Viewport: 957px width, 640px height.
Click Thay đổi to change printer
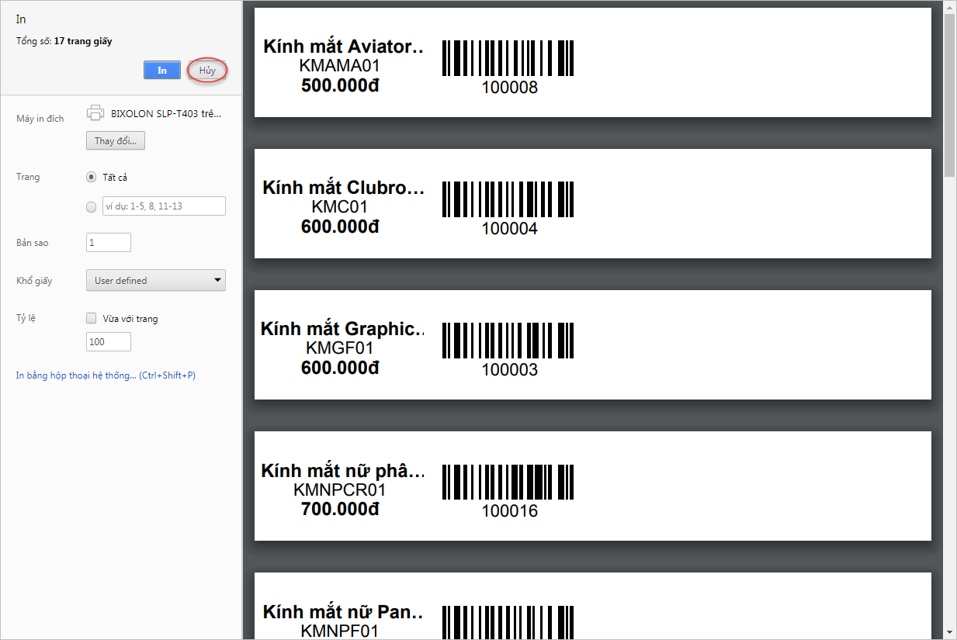point(116,141)
